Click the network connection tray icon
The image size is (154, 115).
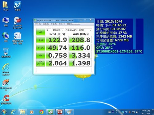pos(133,112)
